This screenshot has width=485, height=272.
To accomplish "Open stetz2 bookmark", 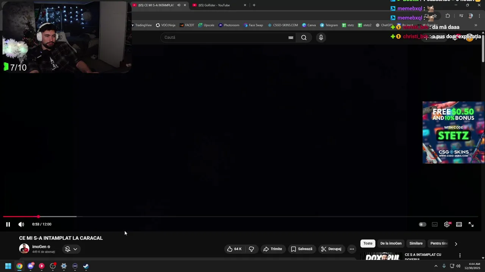I will (x=365, y=25).
